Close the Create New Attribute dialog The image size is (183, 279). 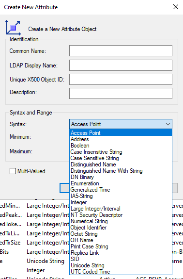tap(176, 7)
